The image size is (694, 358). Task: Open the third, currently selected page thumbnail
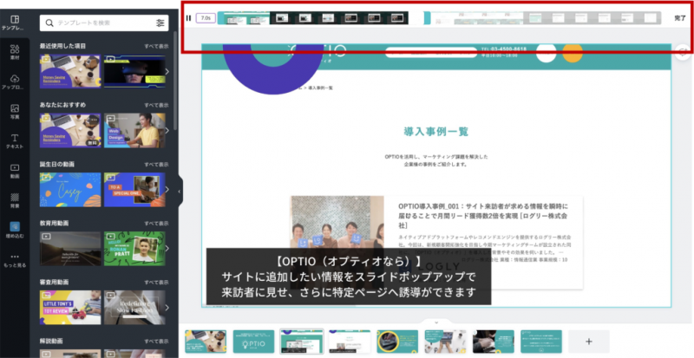point(302,342)
